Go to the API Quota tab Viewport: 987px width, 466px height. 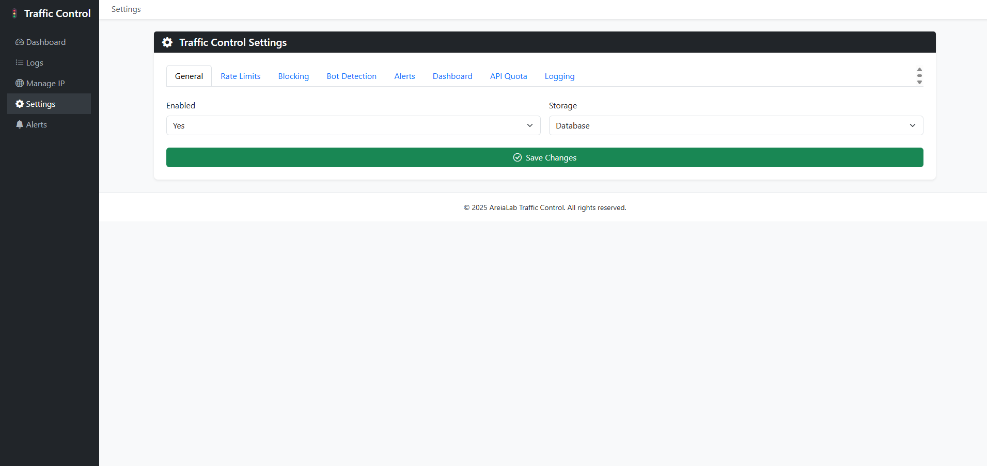pos(508,76)
